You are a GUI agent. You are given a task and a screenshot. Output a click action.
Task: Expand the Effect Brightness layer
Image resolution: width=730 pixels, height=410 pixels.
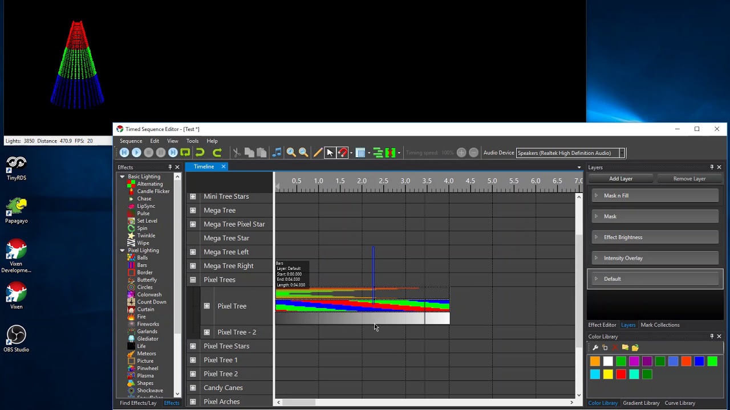pos(596,237)
